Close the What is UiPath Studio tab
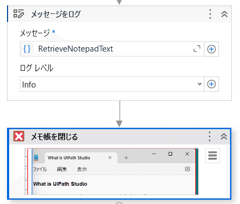This screenshot has width=240, height=204. tap(110, 158)
